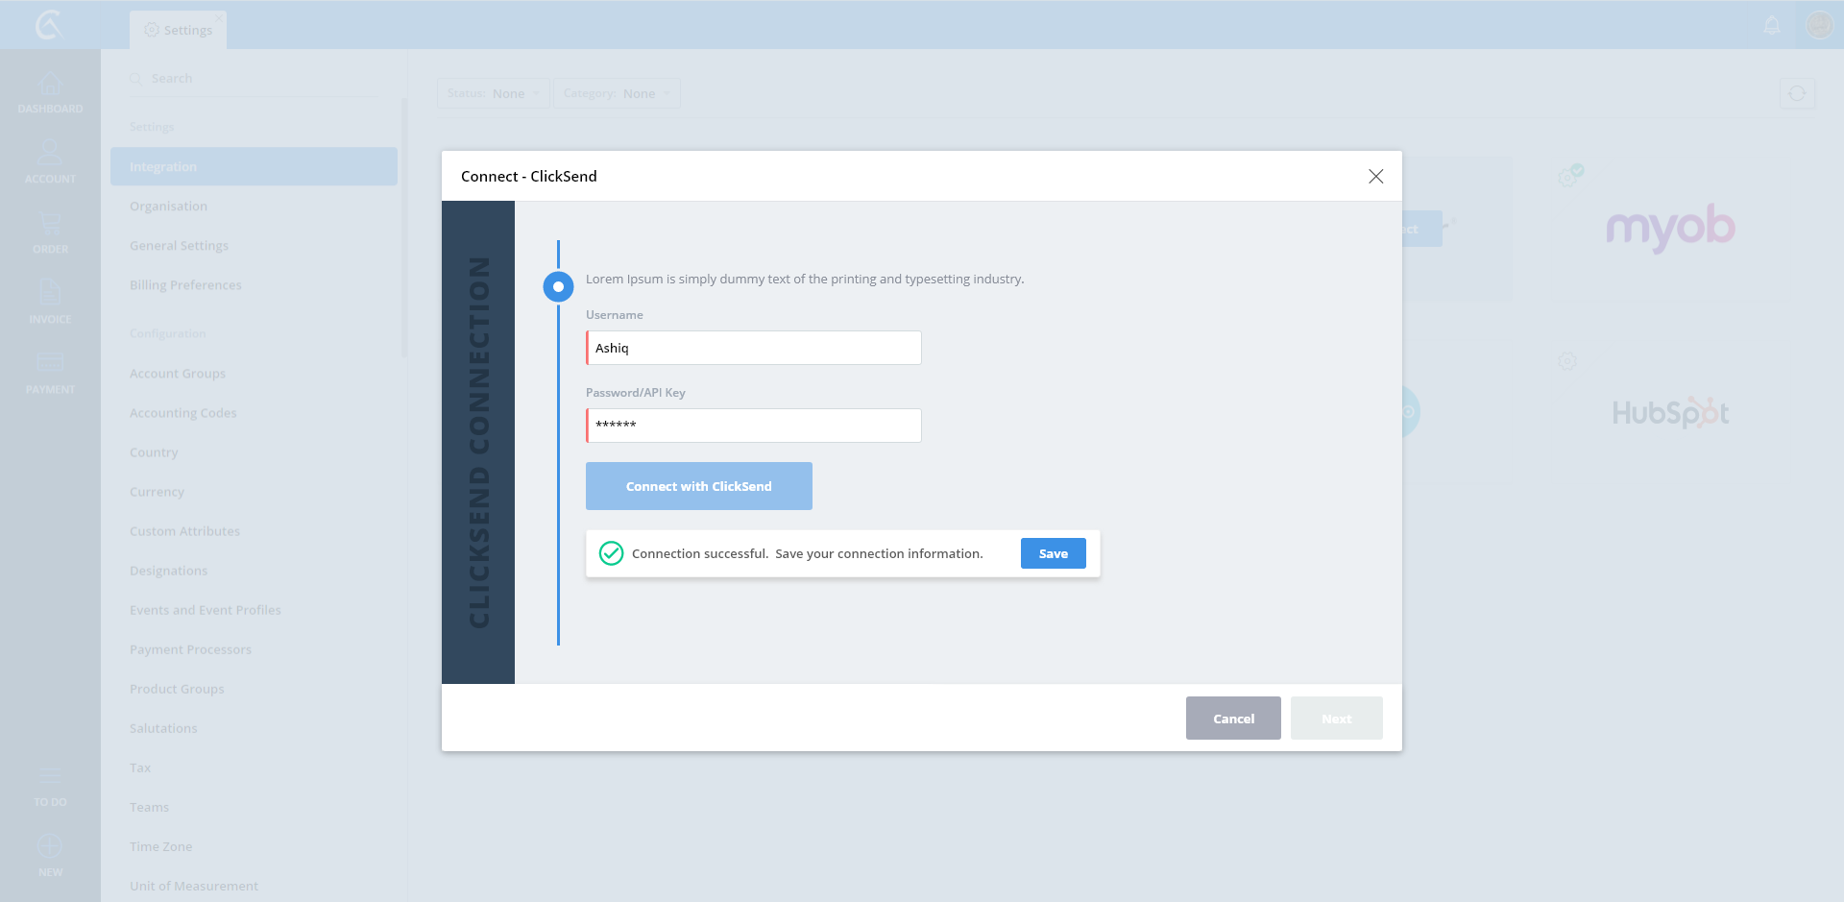Click the New plus icon

point(50,846)
